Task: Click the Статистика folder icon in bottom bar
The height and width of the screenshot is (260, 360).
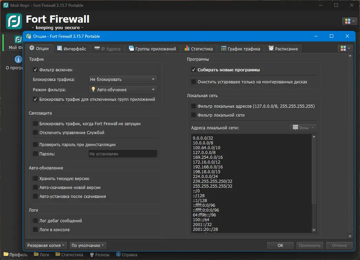Action: (58, 254)
